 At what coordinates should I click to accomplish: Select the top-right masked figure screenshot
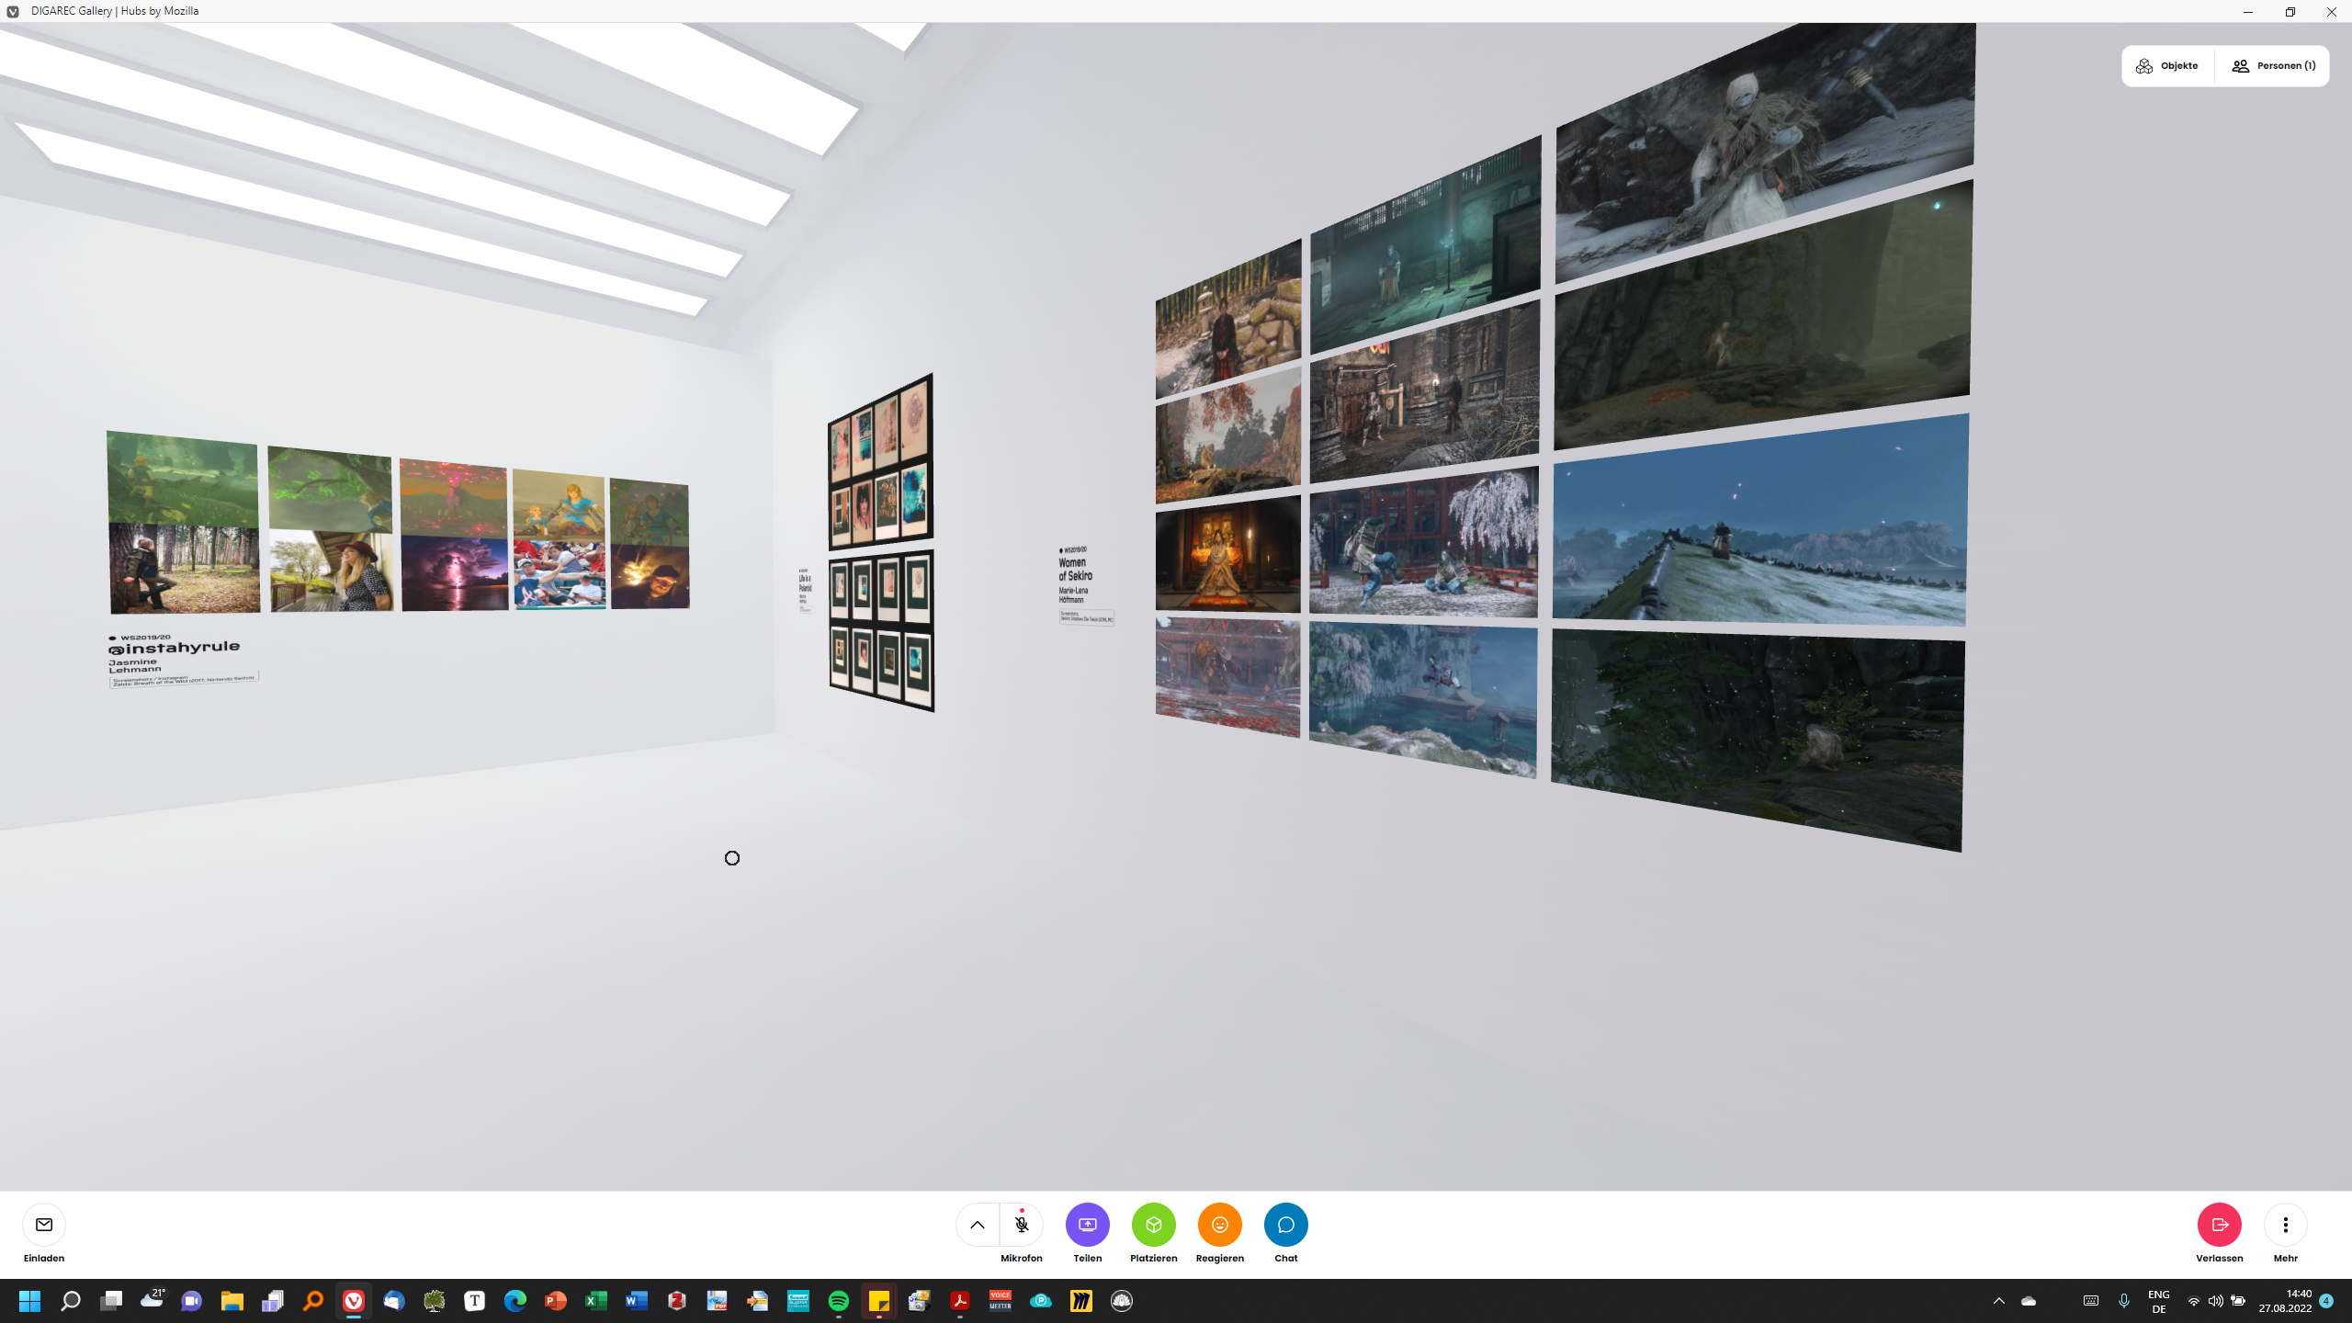coord(1765,152)
